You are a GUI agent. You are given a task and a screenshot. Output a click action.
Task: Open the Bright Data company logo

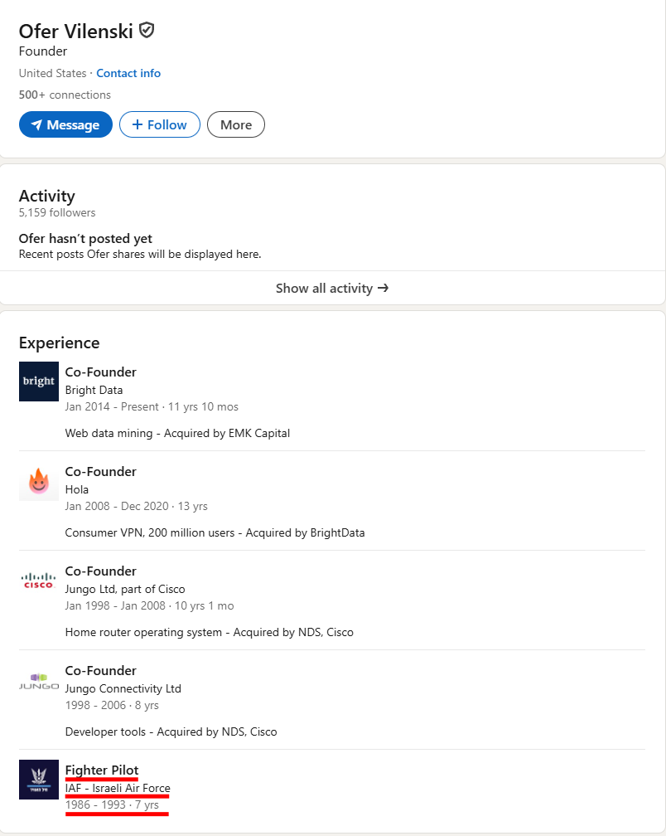(39, 382)
